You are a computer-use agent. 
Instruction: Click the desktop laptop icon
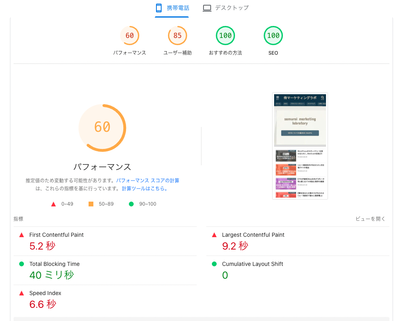click(207, 8)
